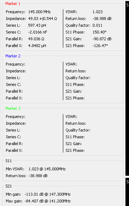Click the Marker 1 impedance value
The height and width of the screenshot is (206, 129).
[43, 19]
